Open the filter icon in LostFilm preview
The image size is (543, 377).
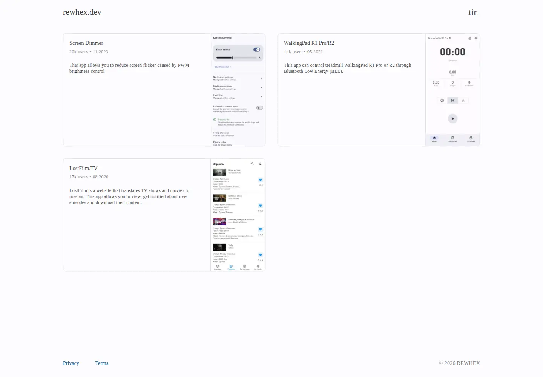point(260,164)
